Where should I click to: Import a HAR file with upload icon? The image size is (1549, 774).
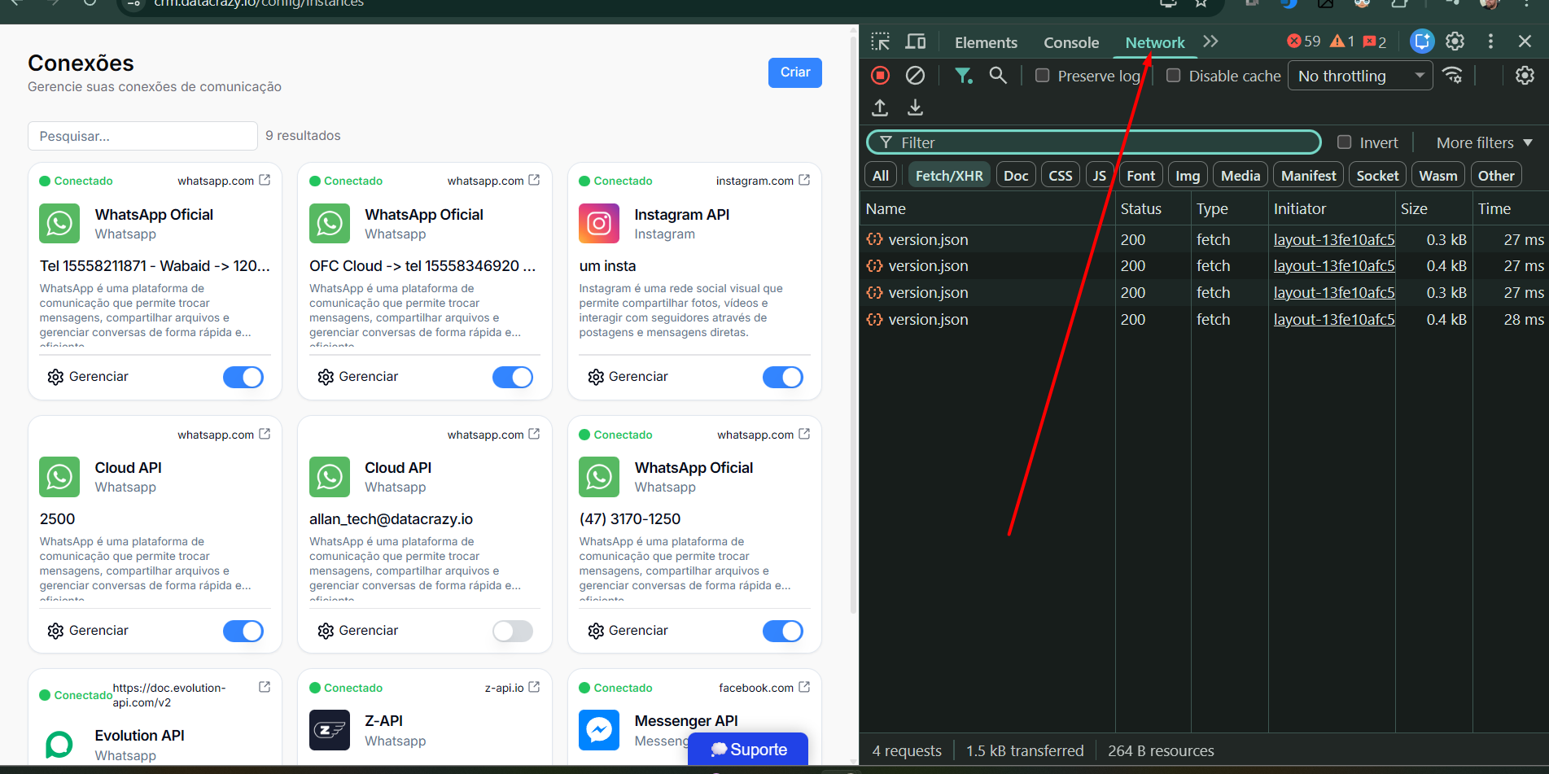point(880,107)
